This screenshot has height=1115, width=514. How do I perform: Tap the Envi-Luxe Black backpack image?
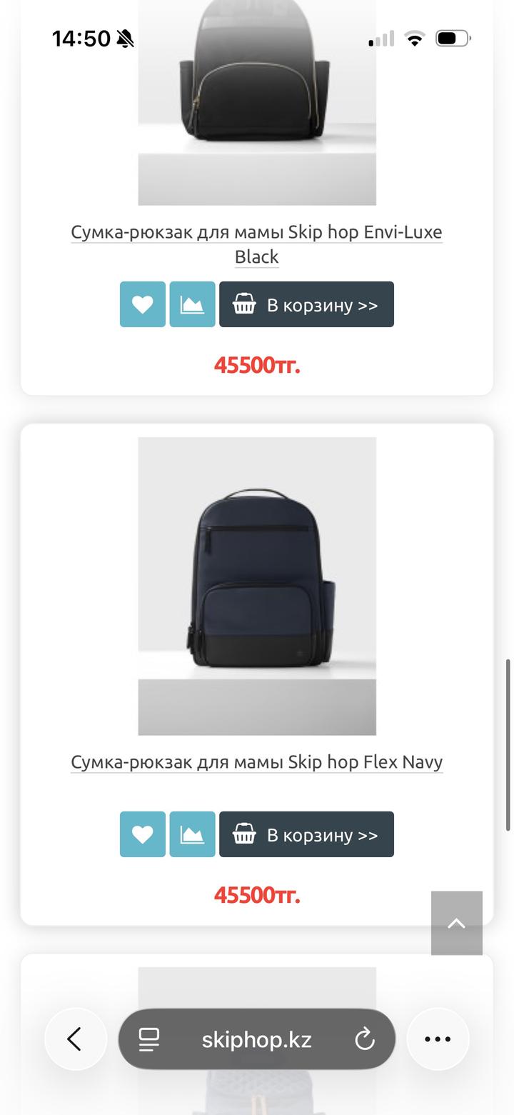257,103
